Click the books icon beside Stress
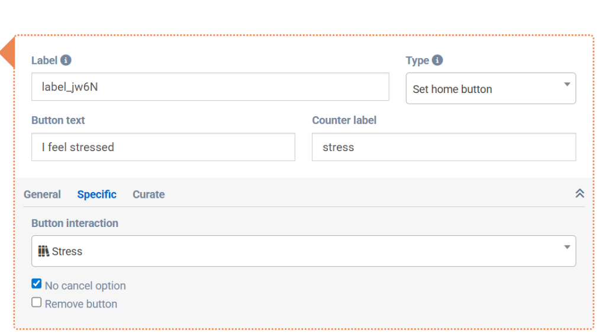The image size is (606, 336). pos(43,251)
